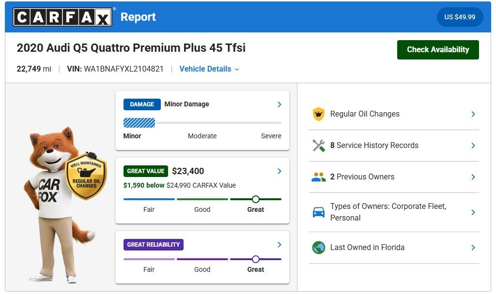The image size is (496, 295).
Task: Click the globe icon for Last Owned
Action: [319, 248]
